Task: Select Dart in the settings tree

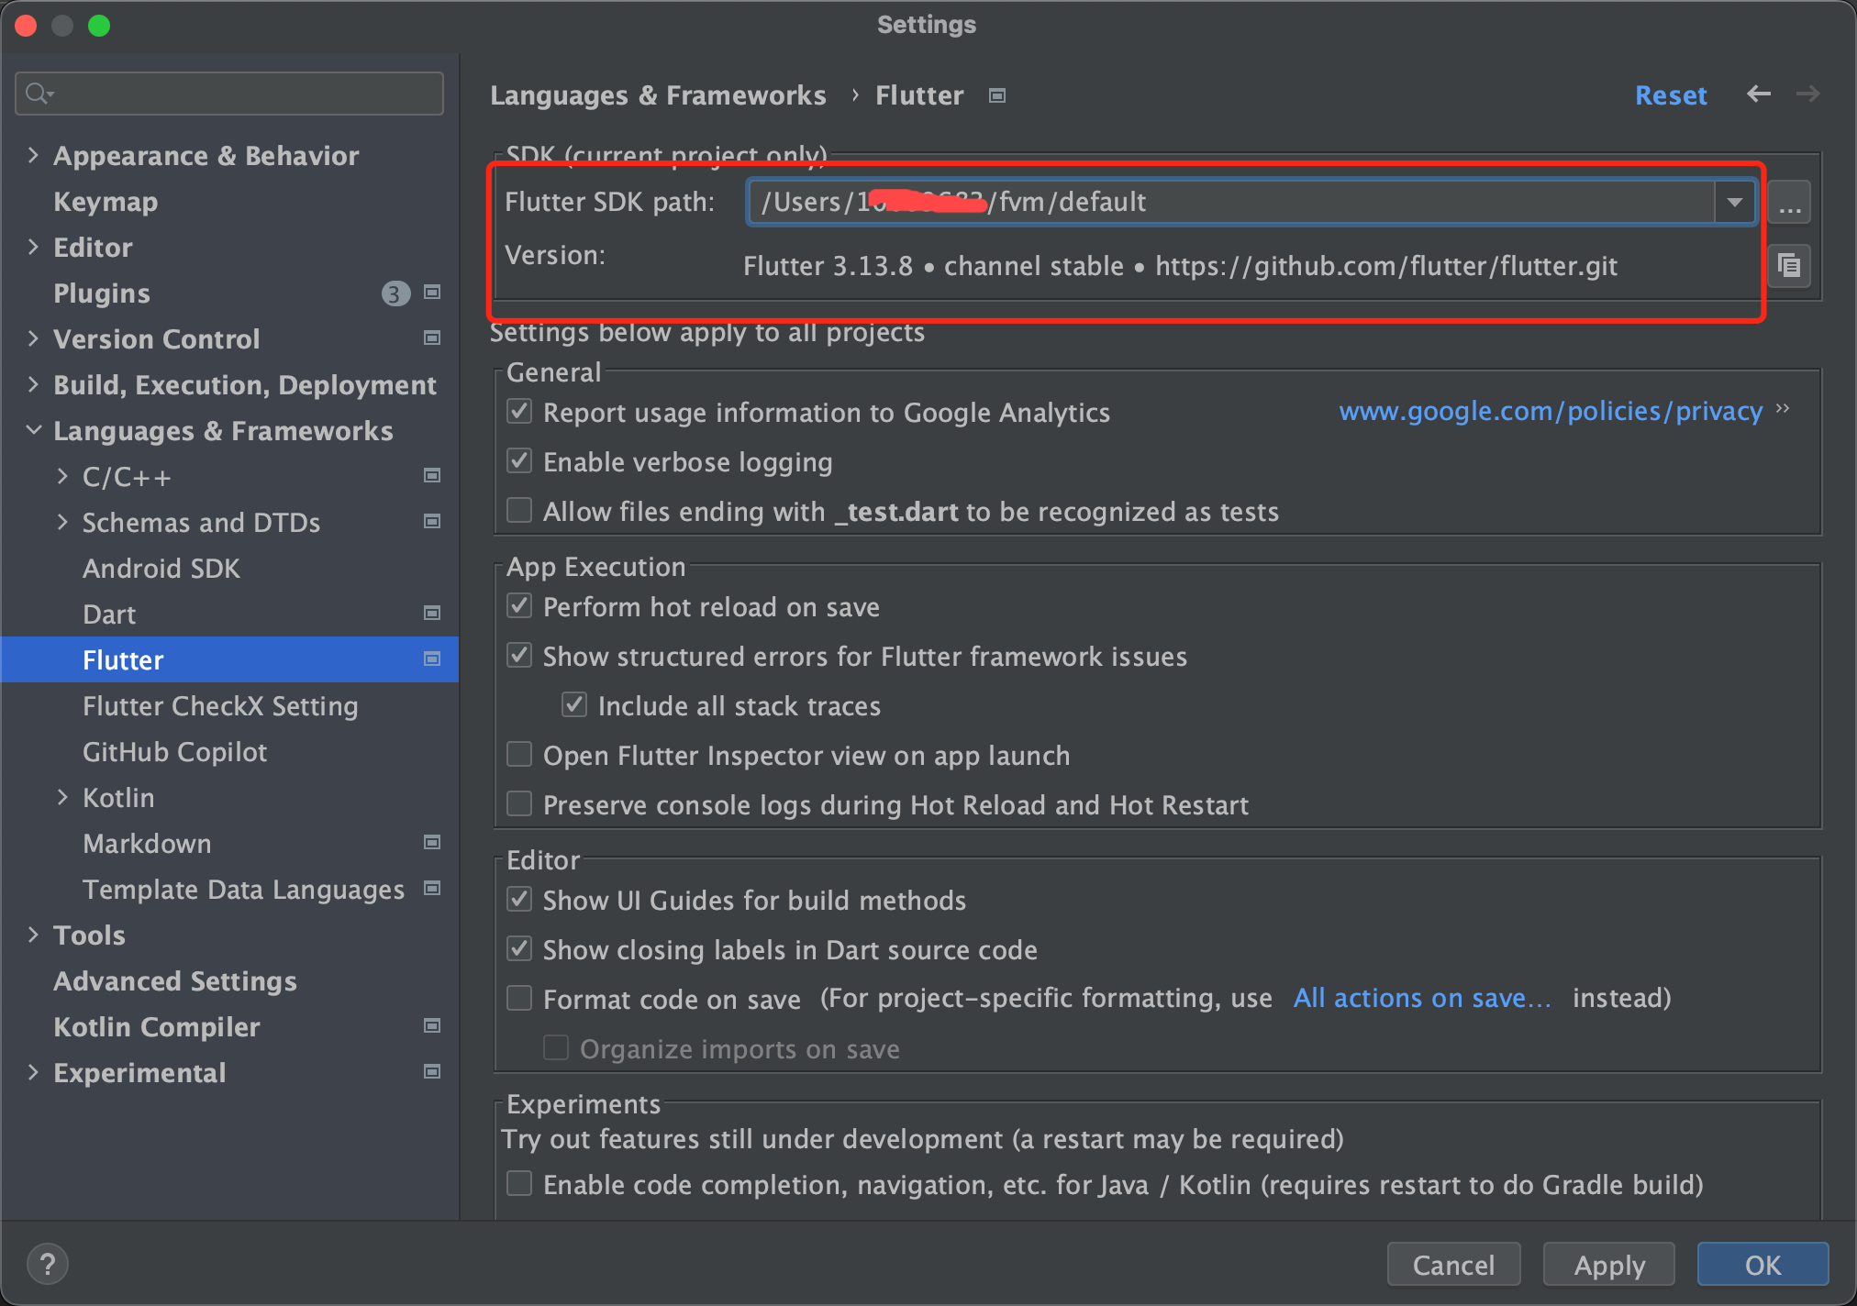Action: [109, 614]
